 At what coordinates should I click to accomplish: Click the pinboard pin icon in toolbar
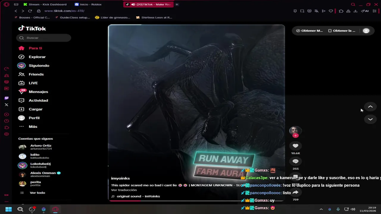(x=295, y=11)
